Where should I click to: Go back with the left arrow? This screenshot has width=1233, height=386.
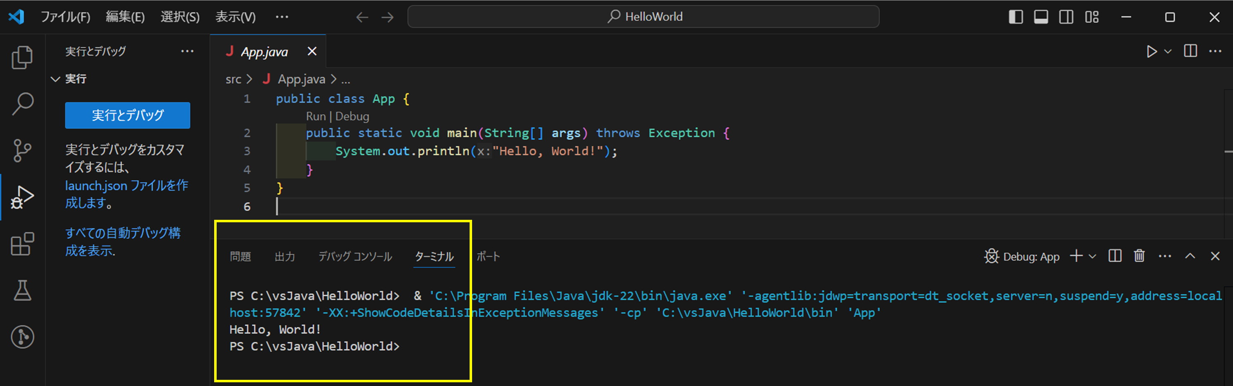pyautogui.click(x=362, y=17)
